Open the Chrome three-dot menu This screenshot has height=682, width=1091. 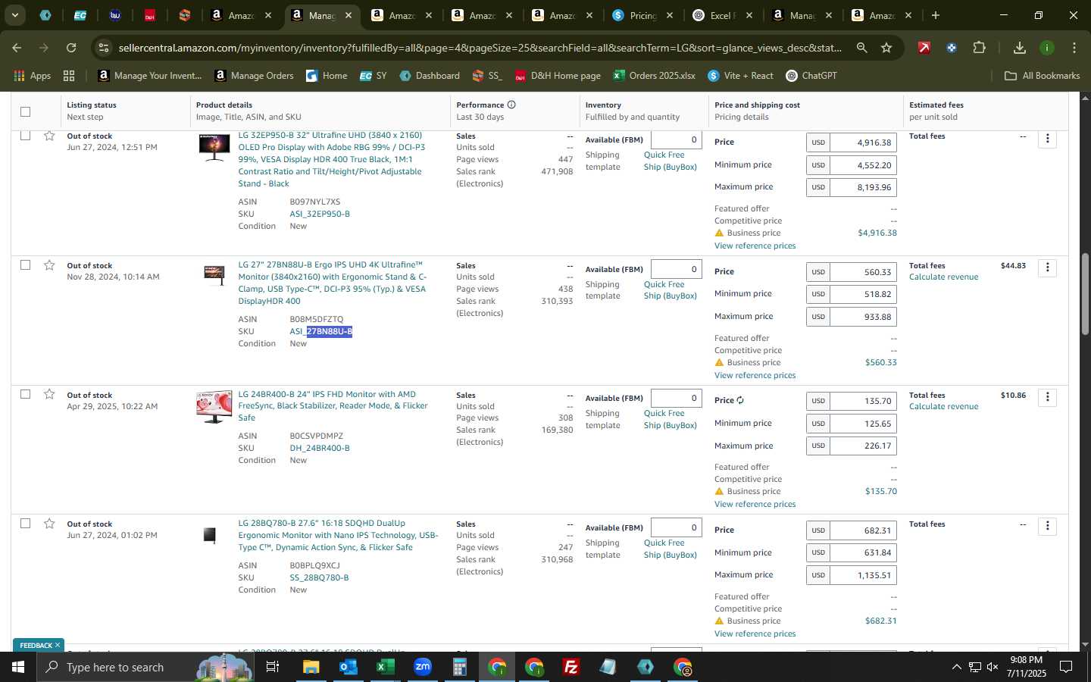tap(1074, 48)
